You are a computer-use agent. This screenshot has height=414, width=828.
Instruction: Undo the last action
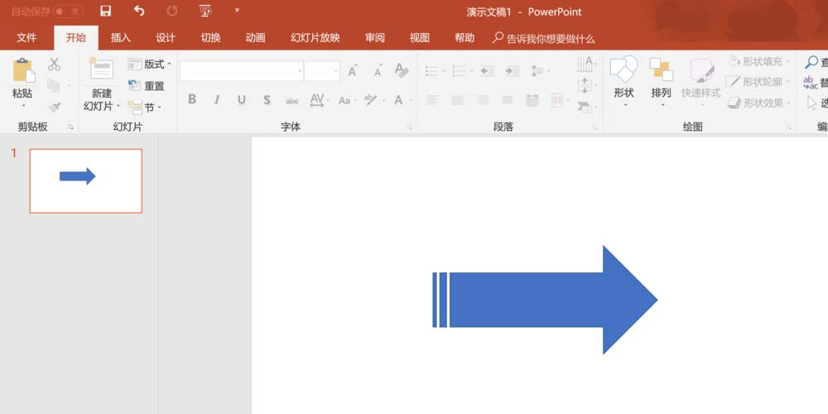coord(139,11)
